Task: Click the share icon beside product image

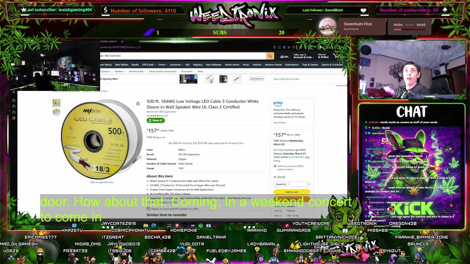Action: point(138,104)
